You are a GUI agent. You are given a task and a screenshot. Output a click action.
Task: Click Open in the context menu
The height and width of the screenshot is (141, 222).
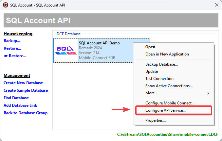pos(150,47)
